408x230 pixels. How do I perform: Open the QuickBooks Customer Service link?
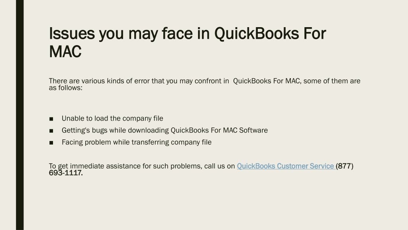286,166
